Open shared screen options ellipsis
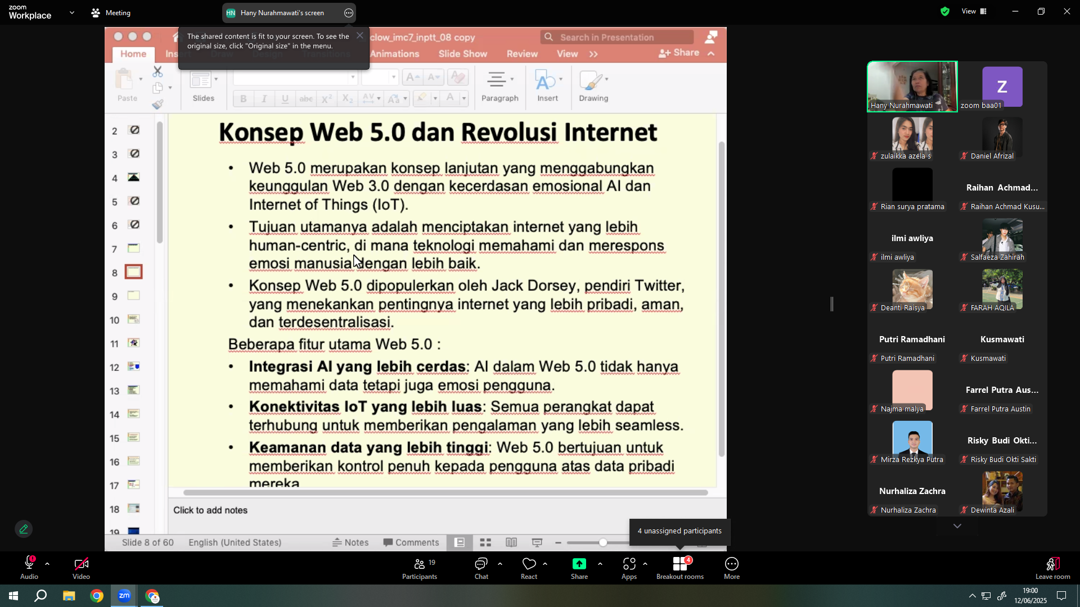 [x=349, y=13]
